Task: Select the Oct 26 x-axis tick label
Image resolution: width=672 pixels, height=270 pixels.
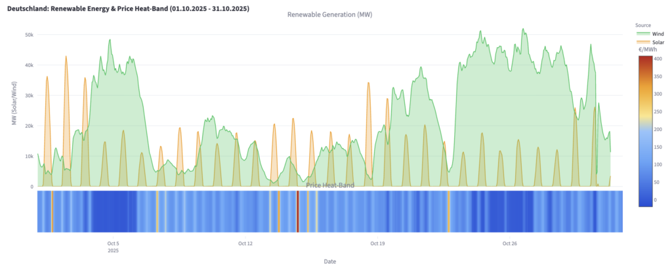Action: click(x=510, y=244)
